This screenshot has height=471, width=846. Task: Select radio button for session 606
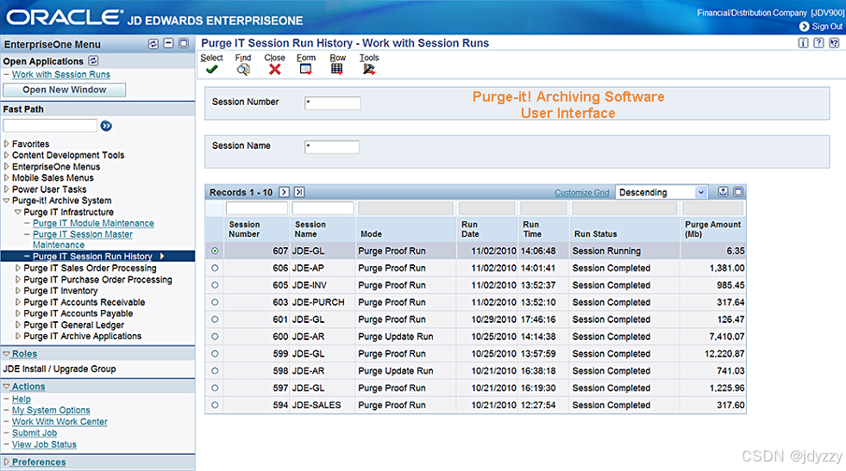click(216, 268)
